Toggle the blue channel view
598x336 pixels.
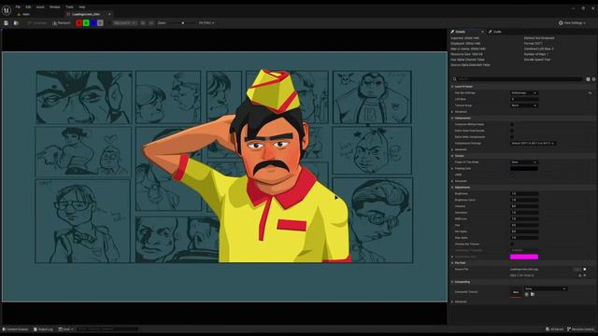tap(93, 22)
